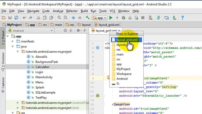Click the Find magnifier icon

59,18
